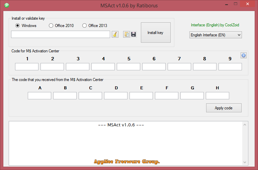Click received code field H
This screenshot has height=170, width=258.
[218, 96]
